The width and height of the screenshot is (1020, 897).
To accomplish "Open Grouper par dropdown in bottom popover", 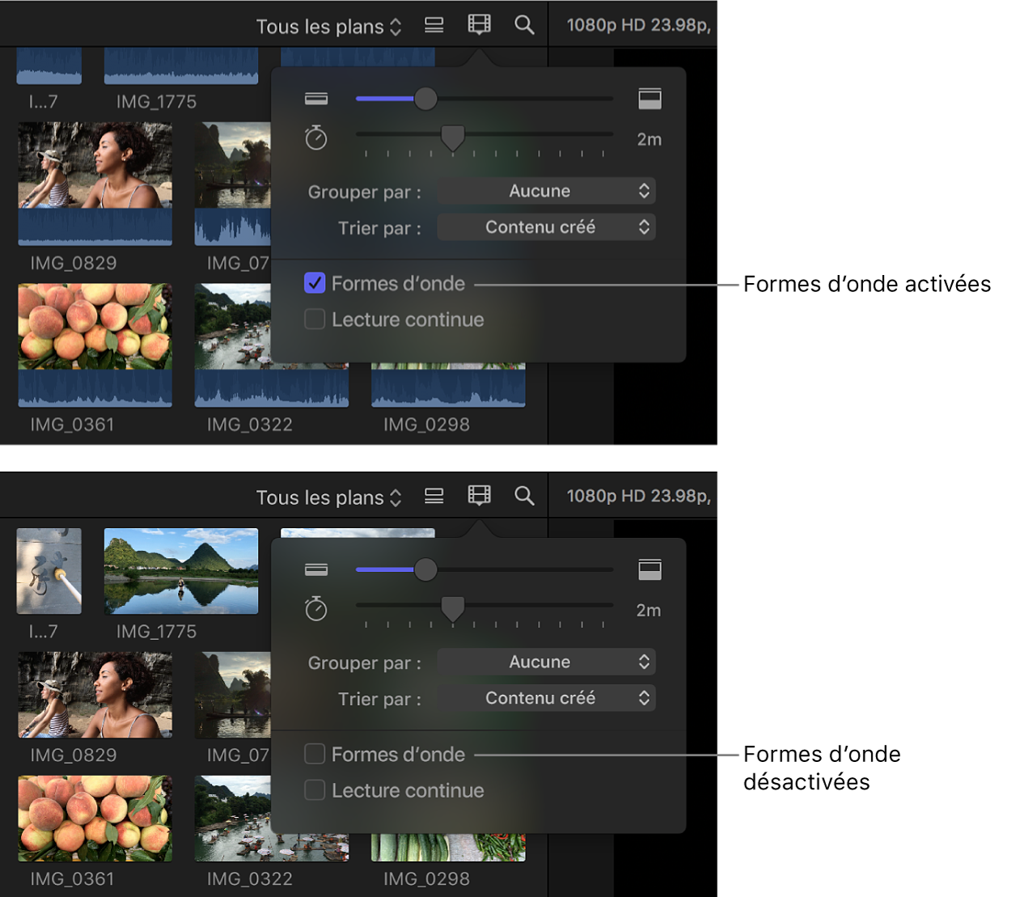I will (x=546, y=662).
